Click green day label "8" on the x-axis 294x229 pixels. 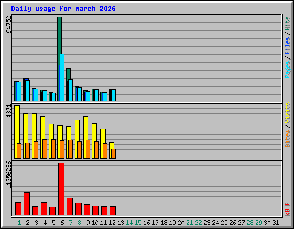[79, 223]
